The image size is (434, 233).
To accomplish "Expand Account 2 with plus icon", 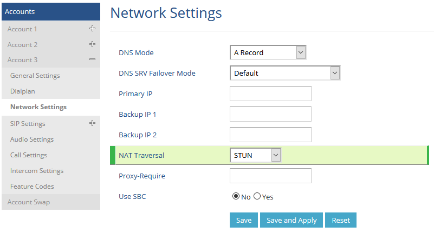I will [x=93, y=44].
